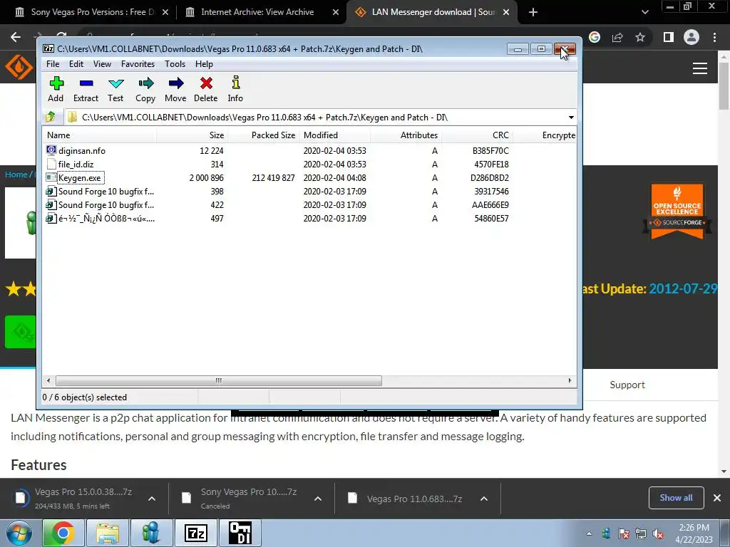Open the Chrome profile avatar
Viewport: 730px width, 547px height.
tap(692, 37)
